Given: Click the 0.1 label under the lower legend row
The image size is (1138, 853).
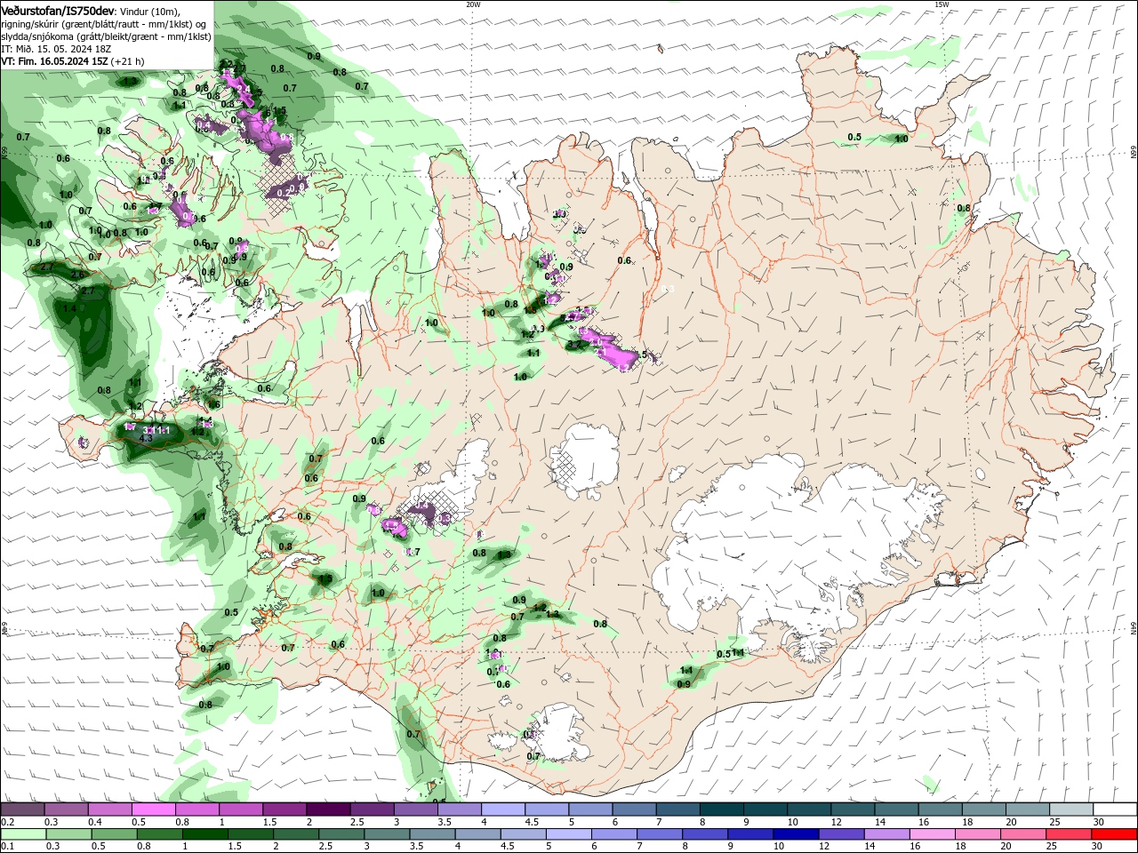Looking at the screenshot, I should pos(6,846).
